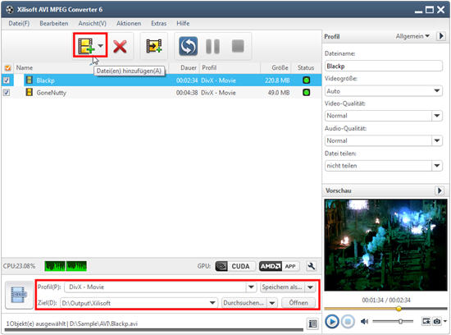Mute the preview volume speaker
The image size is (451, 335).
click(364, 321)
